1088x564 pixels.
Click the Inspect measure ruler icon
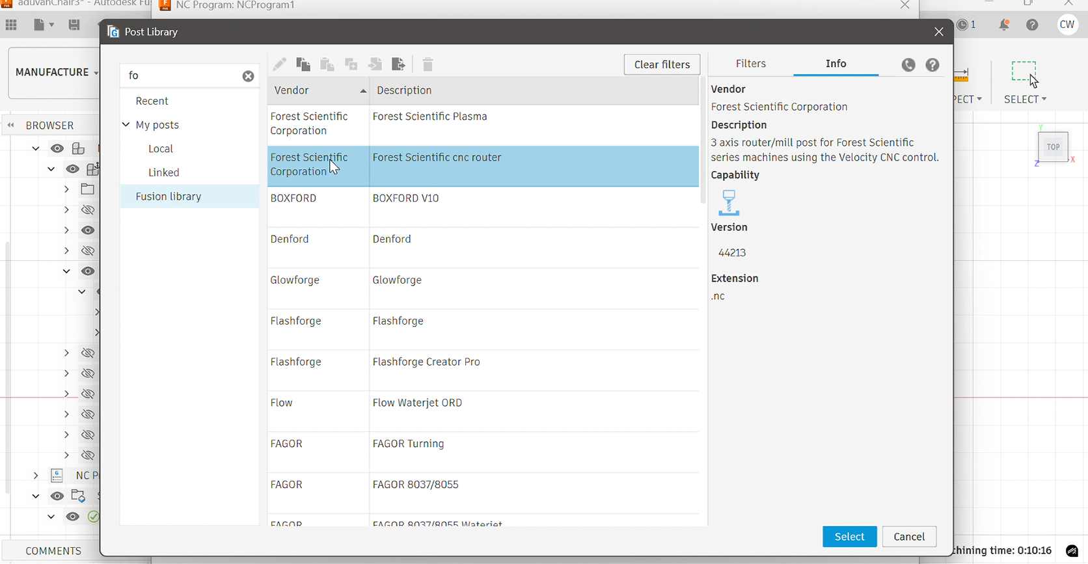click(x=962, y=75)
